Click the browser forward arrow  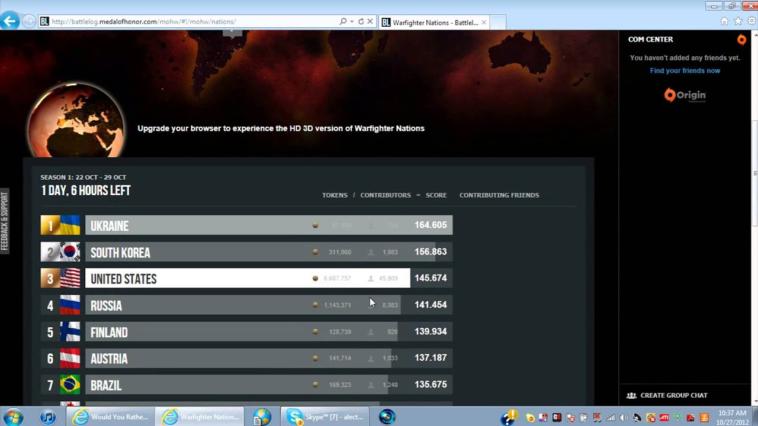click(28, 22)
